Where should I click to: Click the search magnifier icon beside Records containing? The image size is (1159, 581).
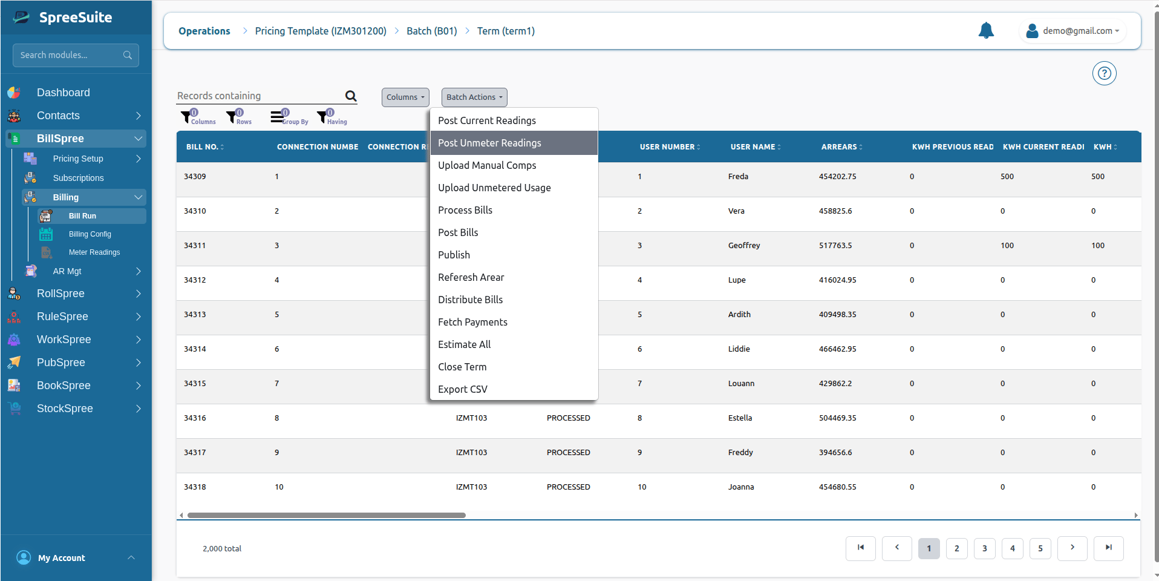[x=351, y=96]
